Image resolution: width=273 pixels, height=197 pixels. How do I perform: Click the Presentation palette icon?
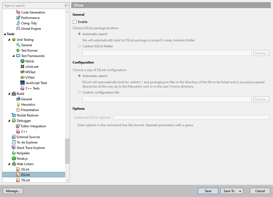point(18,110)
